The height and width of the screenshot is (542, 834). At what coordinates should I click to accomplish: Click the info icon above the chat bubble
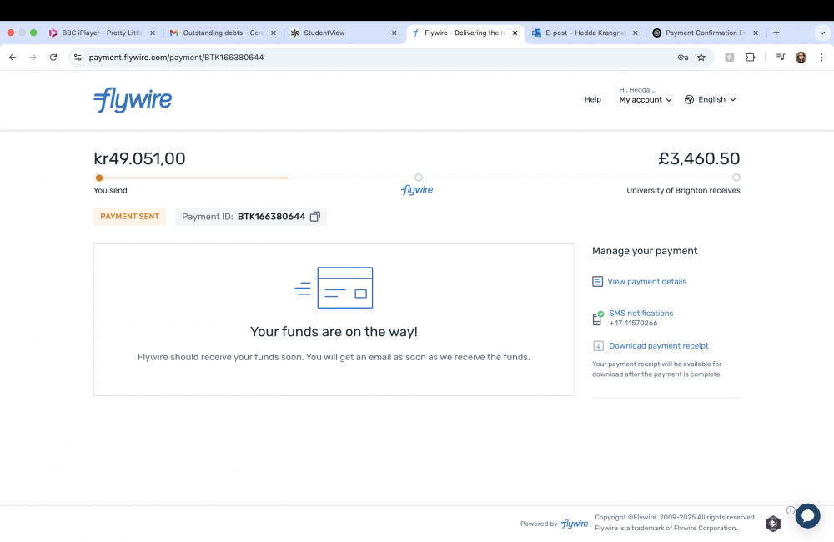[x=791, y=510]
